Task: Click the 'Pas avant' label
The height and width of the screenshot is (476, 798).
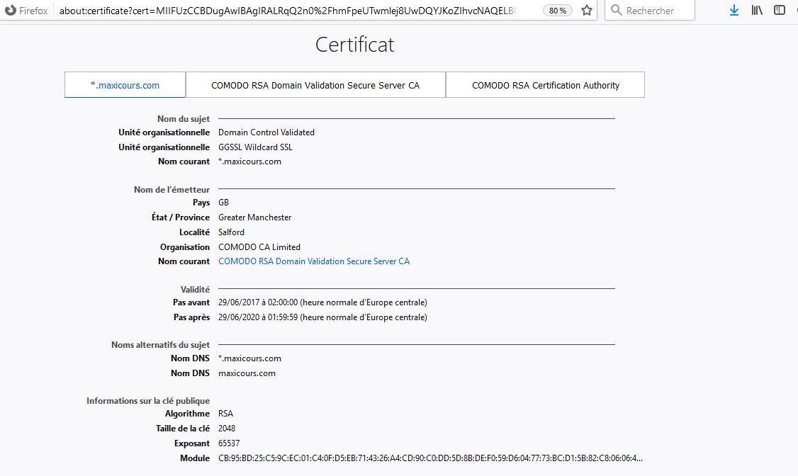Action: coord(191,302)
